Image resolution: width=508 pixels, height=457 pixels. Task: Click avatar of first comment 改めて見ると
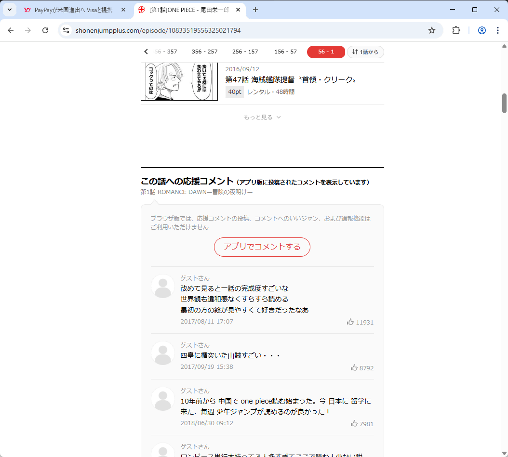tap(163, 287)
